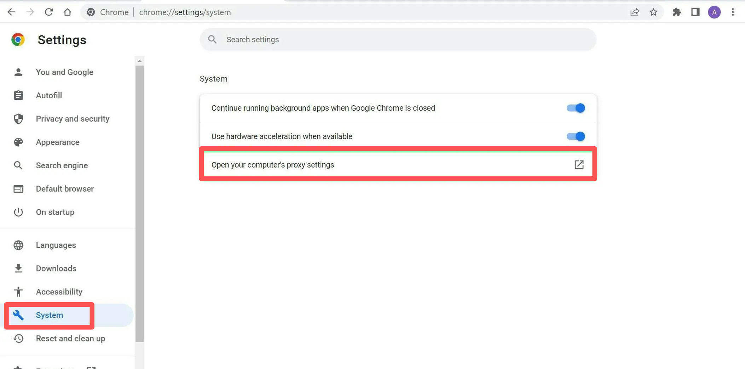Image resolution: width=745 pixels, height=369 pixels.
Task: Select System in the sidebar
Action: point(50,315)
